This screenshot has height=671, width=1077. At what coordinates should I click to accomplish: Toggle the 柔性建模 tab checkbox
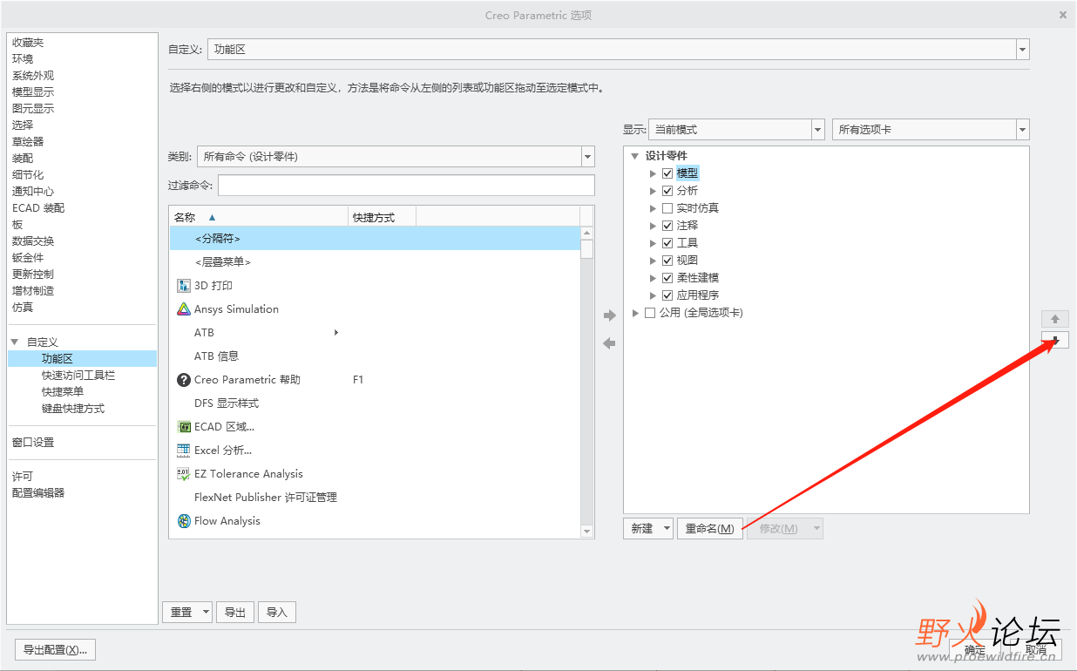(667, 278)
